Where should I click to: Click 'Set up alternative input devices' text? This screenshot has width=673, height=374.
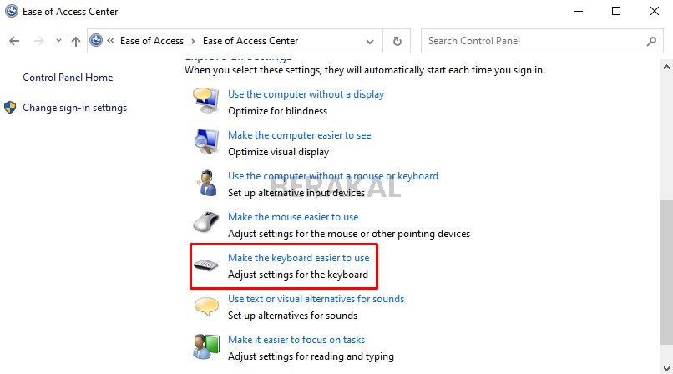(296, 193)
